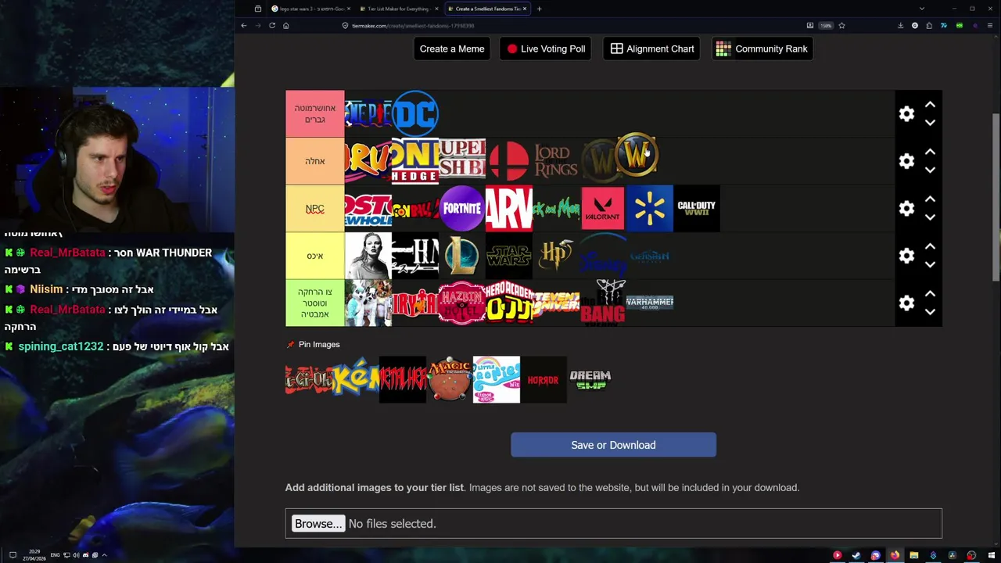Viewport: 1001px width, 563px height.
Task: Open settings gear for the איכס tier row
Action: pyautogui.click(x=906, y=256)
